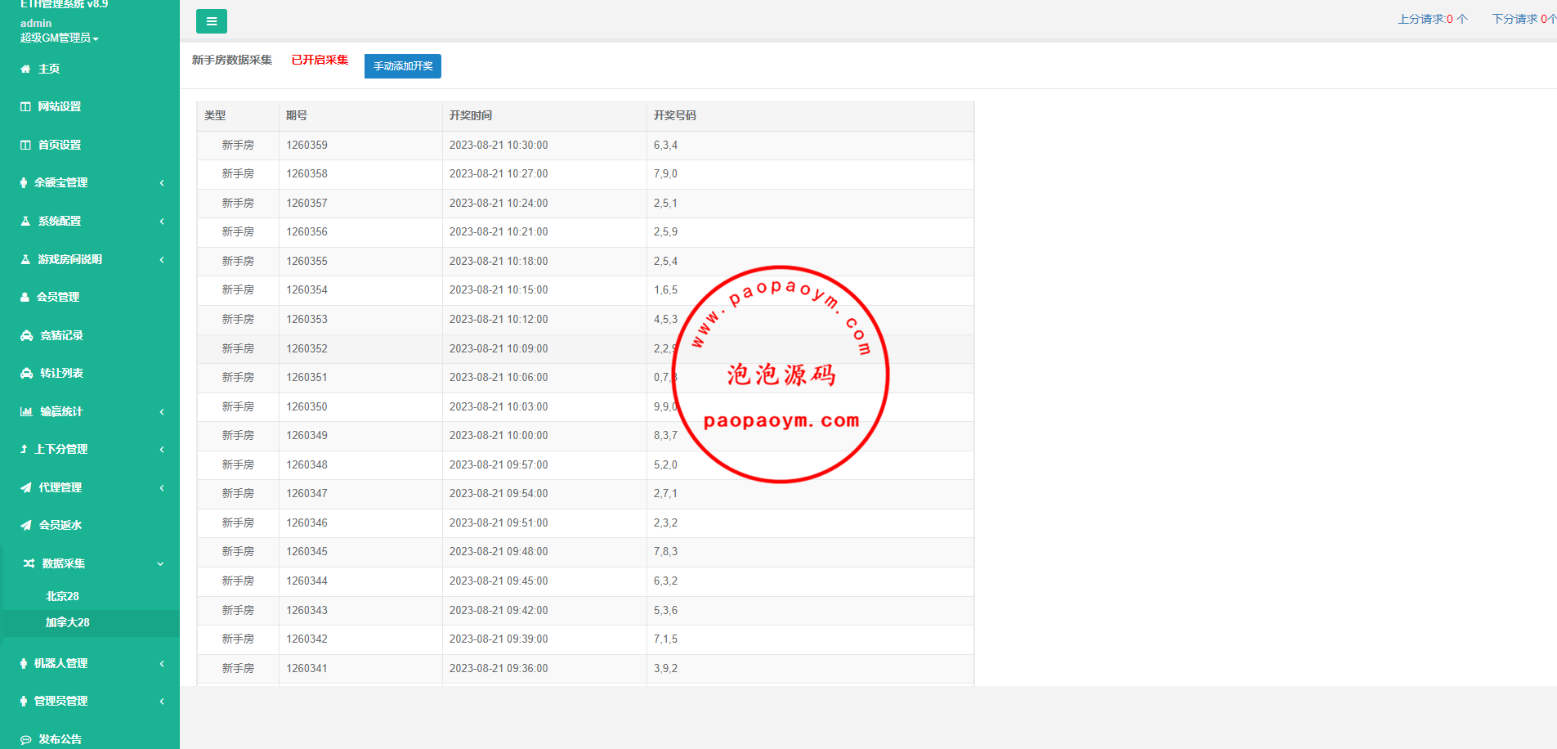Screen dimensions: 1557x749
Task: Collapse the 数据采集 menu chevron
Action: click(x=160, y=564)
